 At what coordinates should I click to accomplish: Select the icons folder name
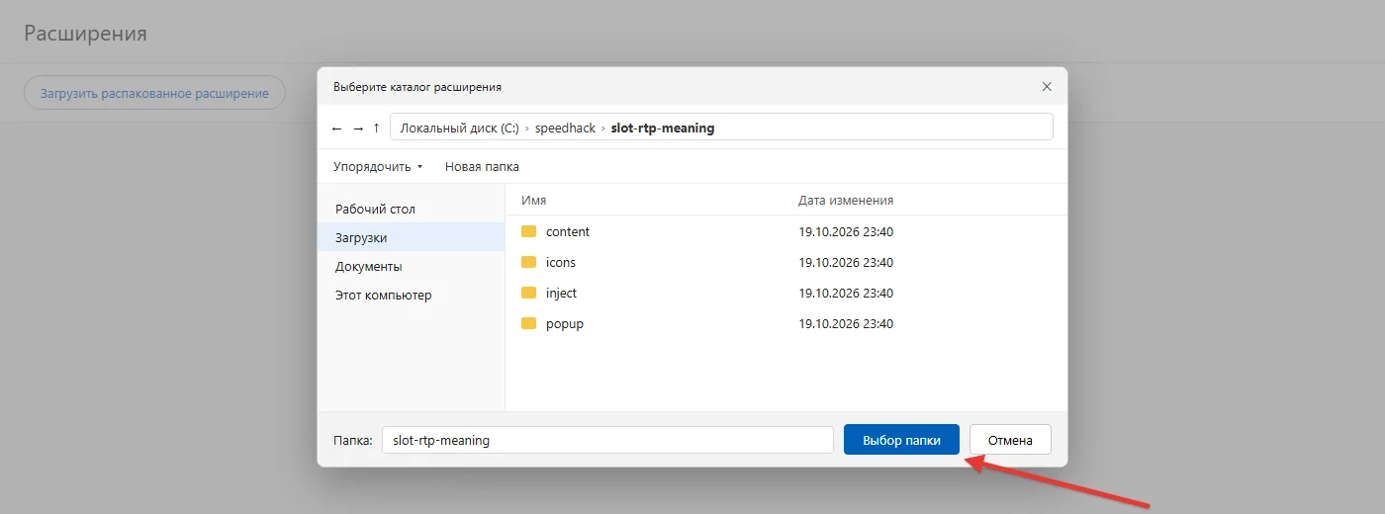(561, 263)
